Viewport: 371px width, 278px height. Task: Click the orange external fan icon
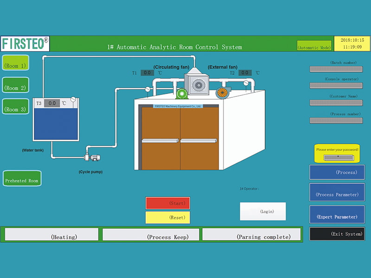[224, 92]
